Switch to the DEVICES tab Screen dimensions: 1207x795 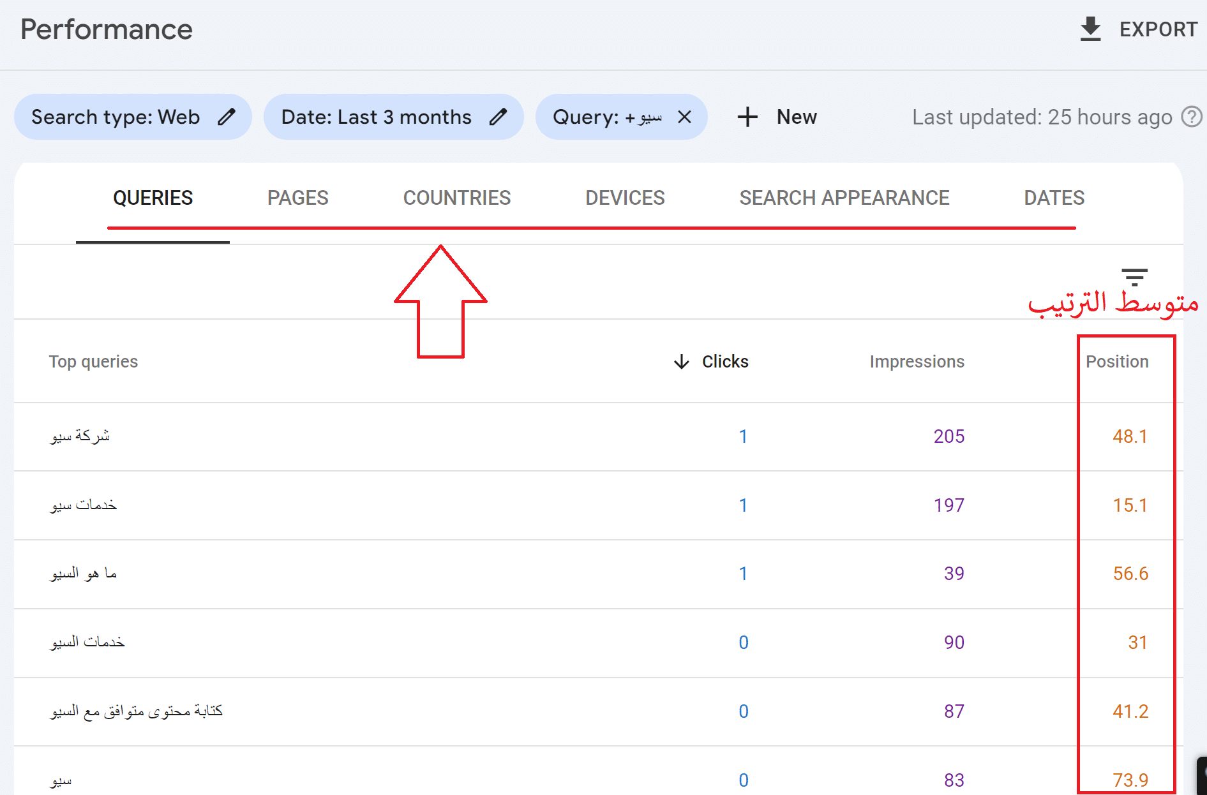pyautogui.click(x=625, y=198)
